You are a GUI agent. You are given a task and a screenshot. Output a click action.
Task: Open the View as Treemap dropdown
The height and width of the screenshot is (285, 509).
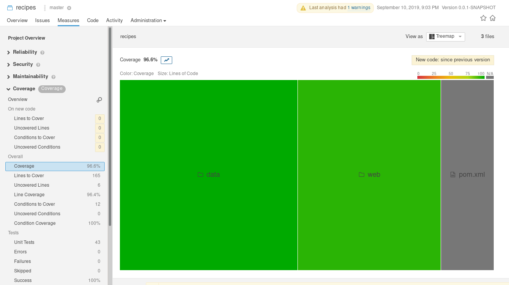click(445, 37)
